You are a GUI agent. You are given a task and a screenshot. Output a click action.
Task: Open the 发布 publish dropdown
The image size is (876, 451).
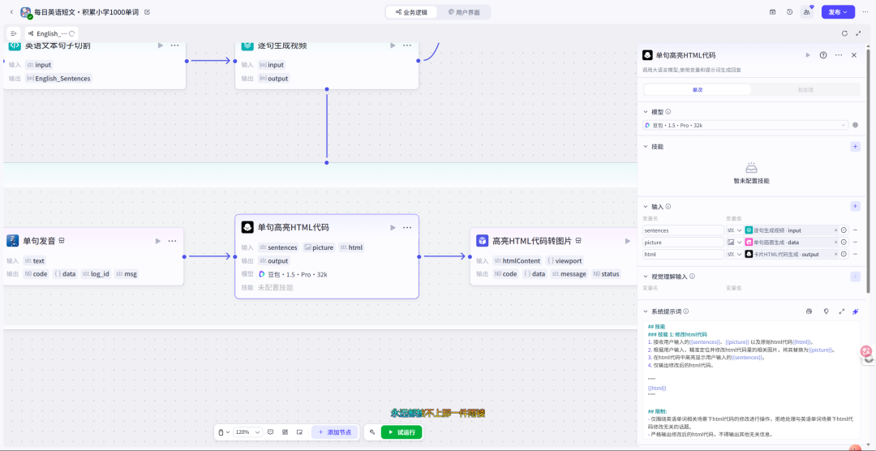point(838,12)
